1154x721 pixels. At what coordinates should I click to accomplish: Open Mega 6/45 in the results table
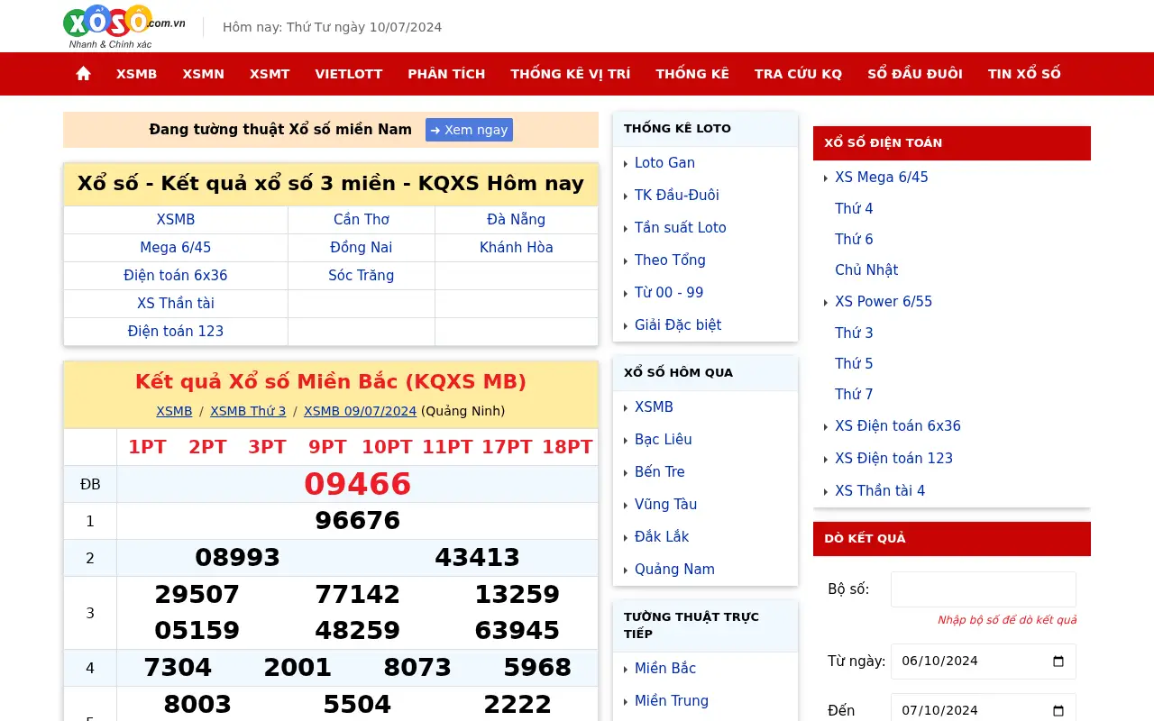(176, 248)
